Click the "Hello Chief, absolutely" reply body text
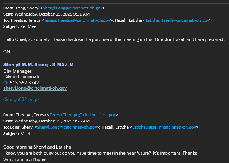 [114, 39]
